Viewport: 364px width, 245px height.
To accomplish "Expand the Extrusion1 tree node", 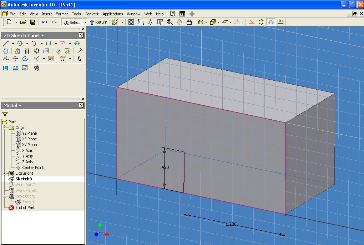I will [4, 173].
